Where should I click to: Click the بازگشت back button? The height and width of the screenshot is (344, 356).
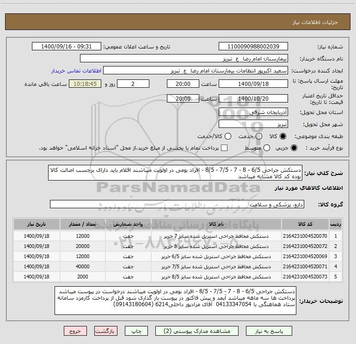pos(106,331)
